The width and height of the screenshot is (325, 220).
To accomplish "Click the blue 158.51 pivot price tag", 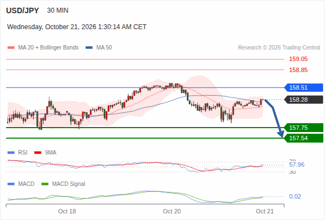I will click(304, 87).
